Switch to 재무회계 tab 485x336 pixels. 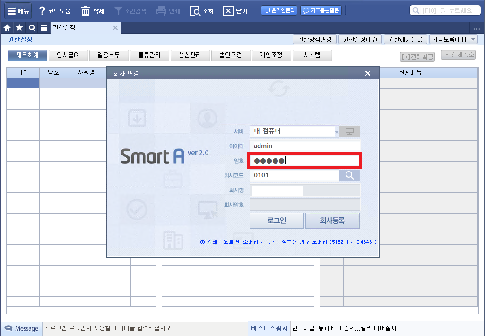click(x=27, y=55)
